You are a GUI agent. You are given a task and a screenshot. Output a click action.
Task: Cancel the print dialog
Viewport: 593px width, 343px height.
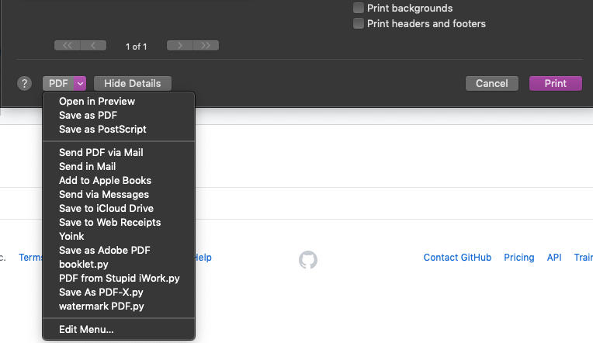pos(491,83)
